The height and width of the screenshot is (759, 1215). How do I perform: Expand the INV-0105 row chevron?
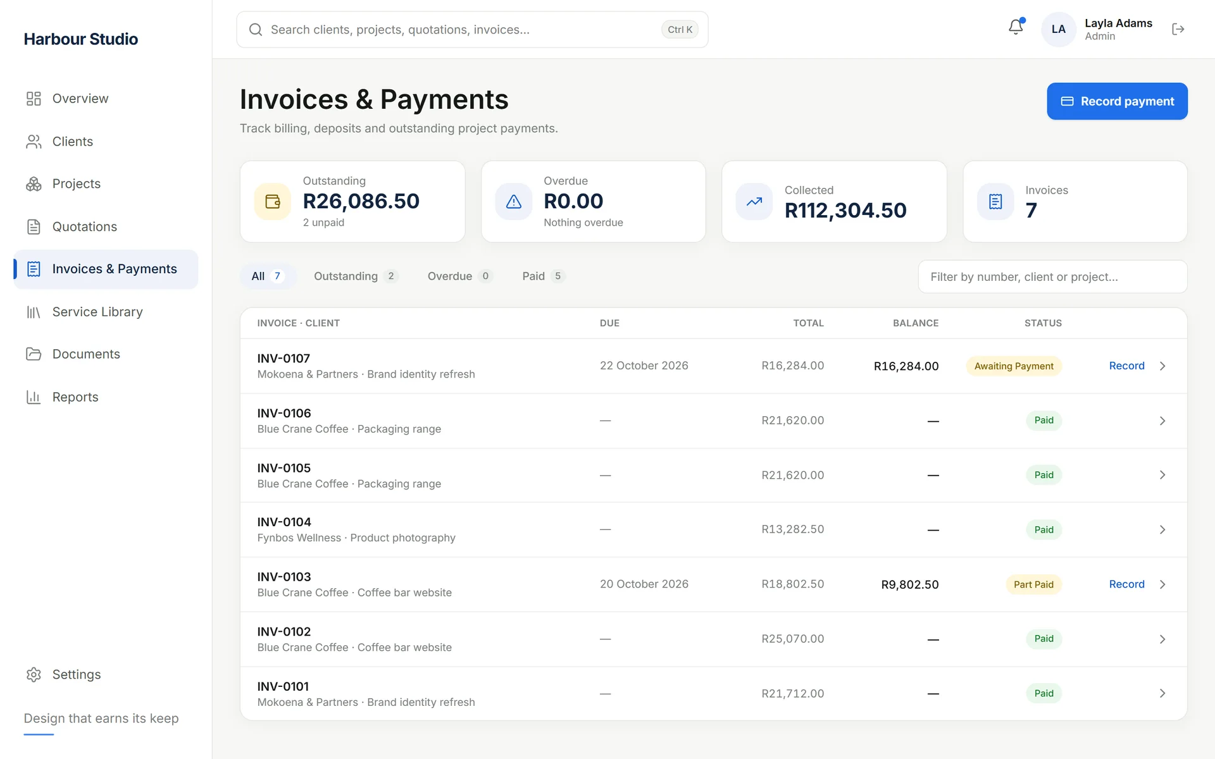click(1162, 475)
